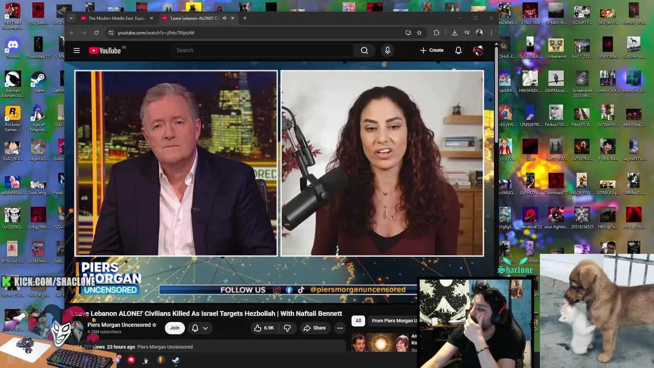Open Age of Empires desktop shortcut
The image size is (654, 368).
tap(38, 119)
